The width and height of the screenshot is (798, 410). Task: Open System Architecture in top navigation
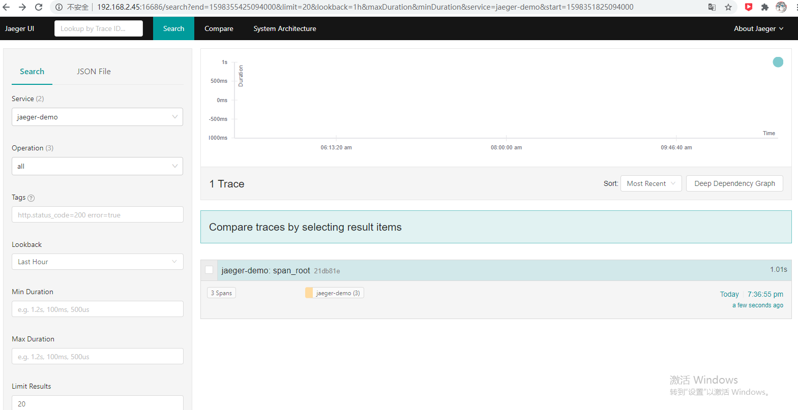pos(285,28)
